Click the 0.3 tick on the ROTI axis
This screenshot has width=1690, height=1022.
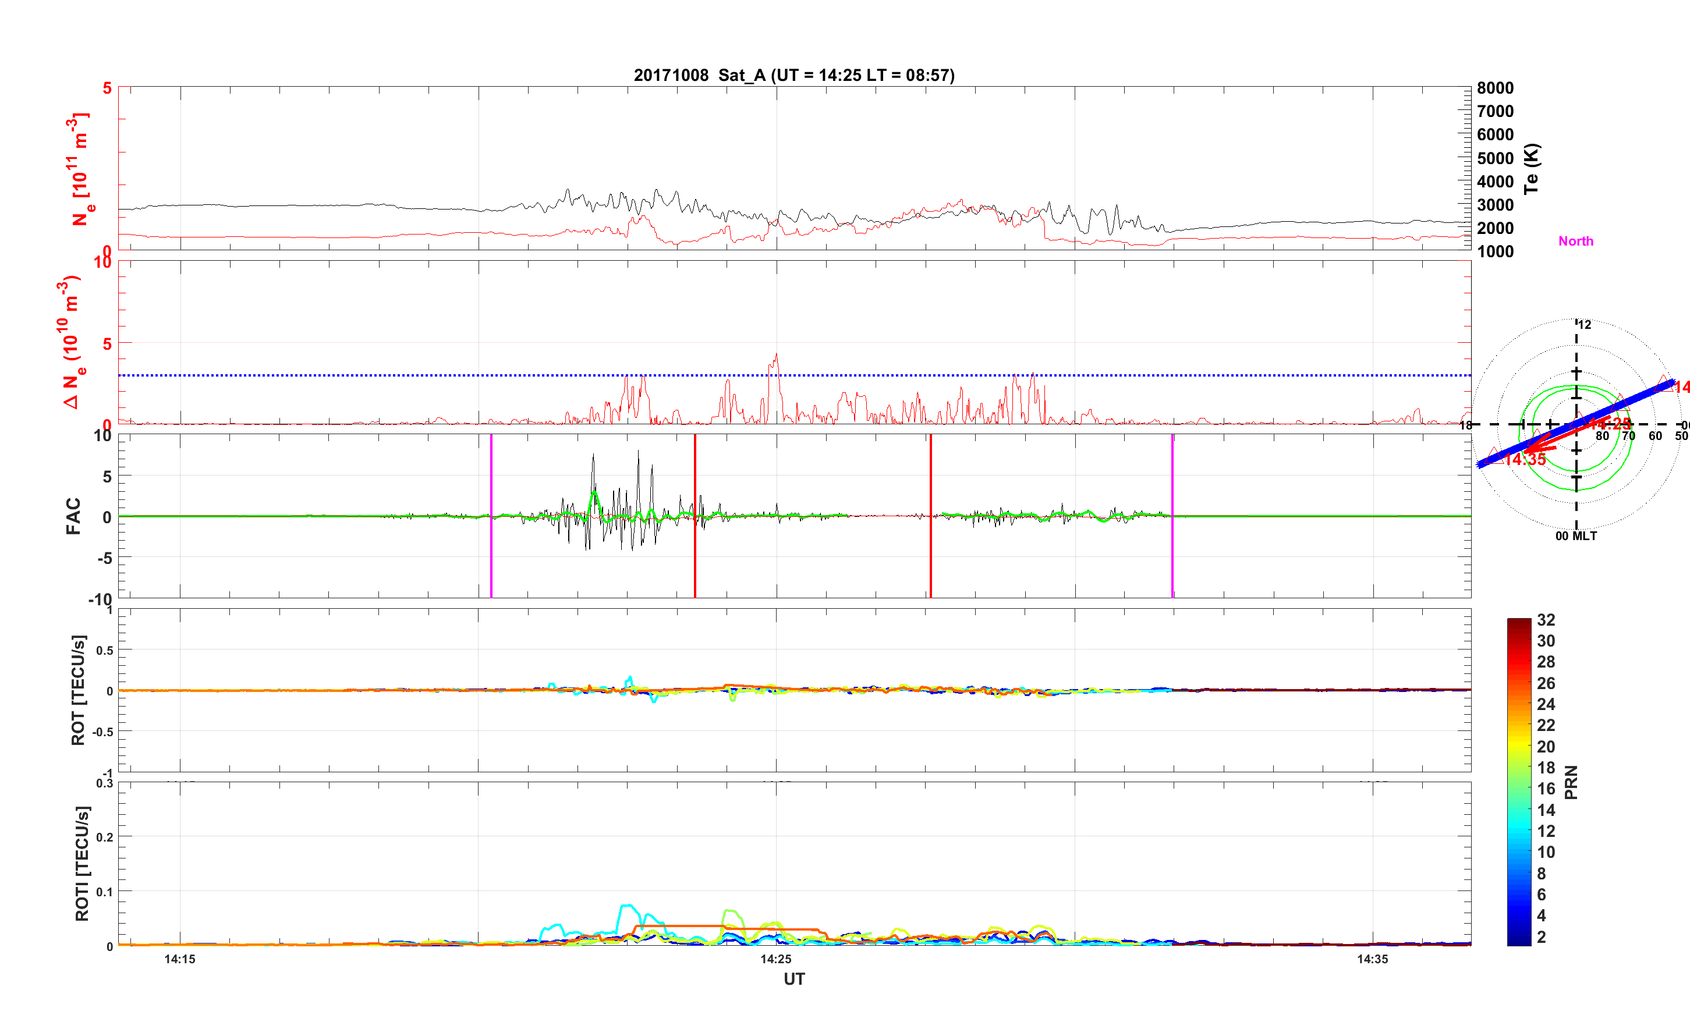point(105,783)
